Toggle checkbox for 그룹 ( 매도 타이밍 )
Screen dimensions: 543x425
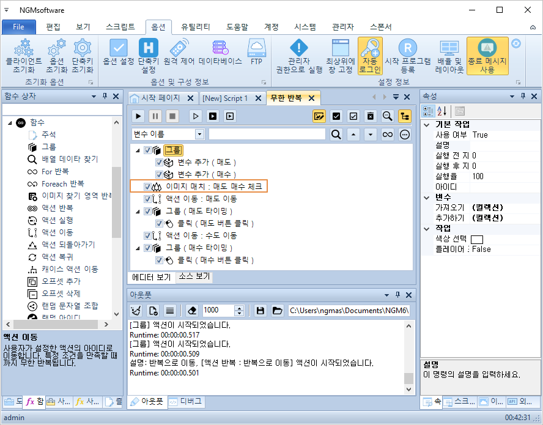pyautogui.click(x=147, y=212)
